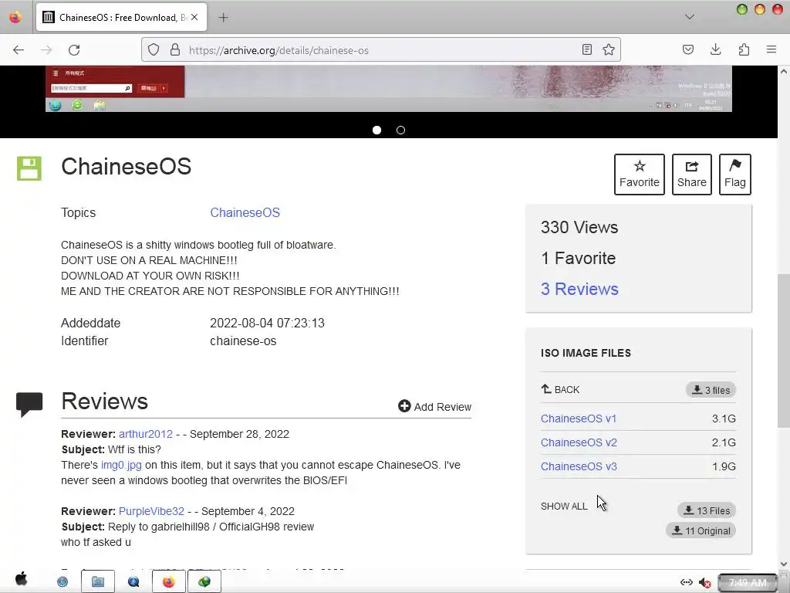The image size is (790, 593).
Task: Download ChaineseOS v1 ISO
Action: click(579, 418)
